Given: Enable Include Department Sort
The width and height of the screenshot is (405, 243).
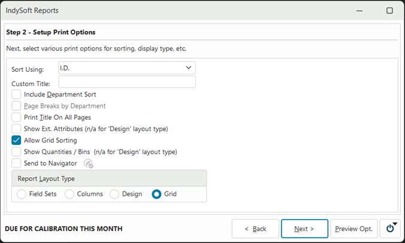Looking at the screenshot, I should point(16,95).
